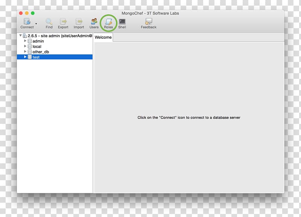This screenshot has height=217, width=301.
Task: Switch to the Welcome tab
Action: [103, 37]
